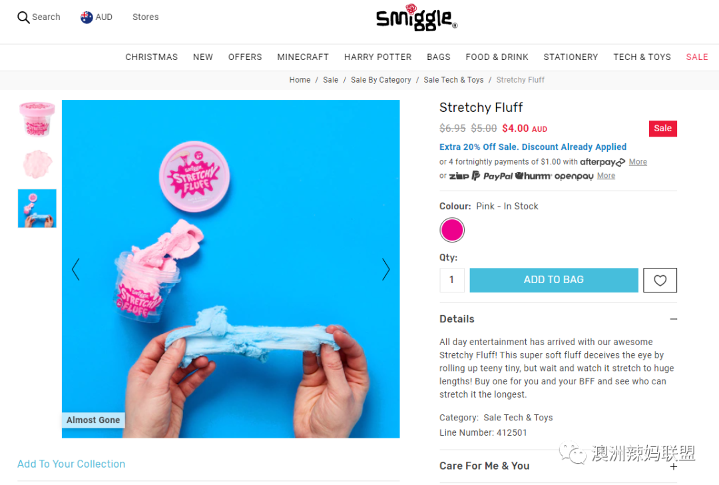Open the Smiggle logo homepage
This screenshot has width=719, height=485.
pyautogui.click(x=416, y=19)
